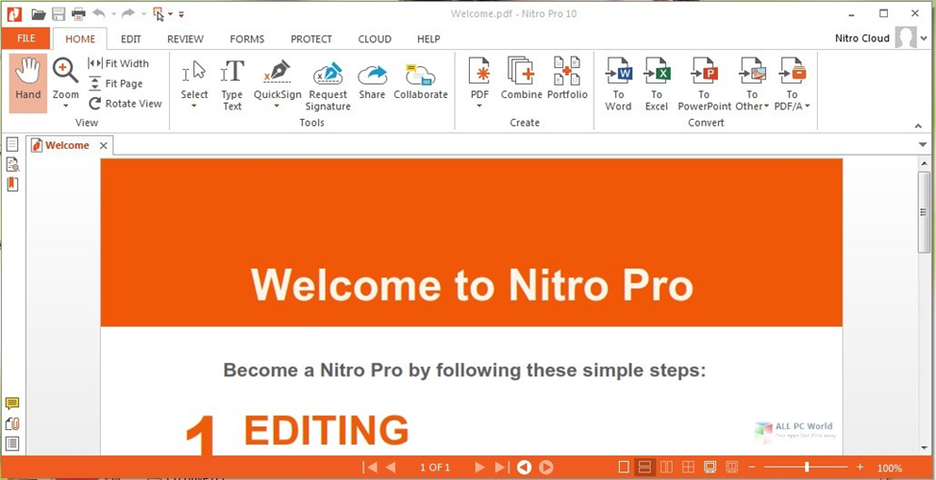This screenshot has width=936, height=480.
Task: Go to the next page
Action: point(480,468)
